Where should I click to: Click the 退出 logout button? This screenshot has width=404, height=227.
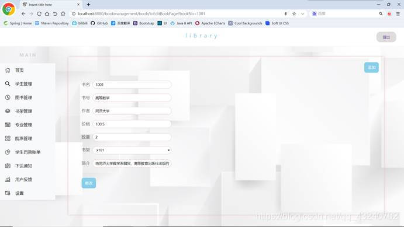point(386,37)
